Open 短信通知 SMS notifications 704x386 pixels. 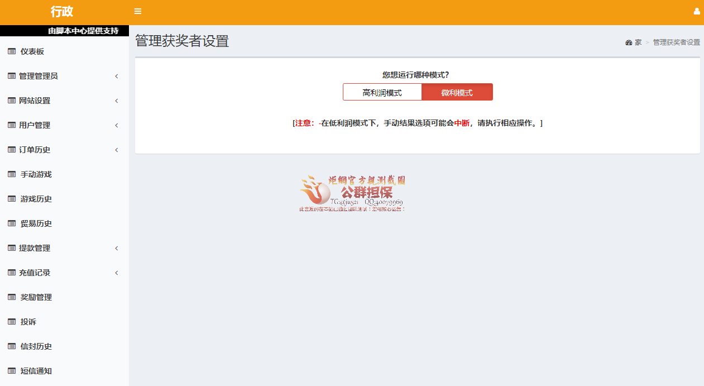[35, 371]
